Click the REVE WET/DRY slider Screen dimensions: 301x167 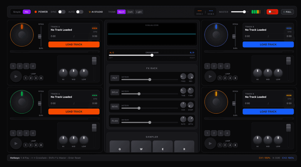[150, 108]
